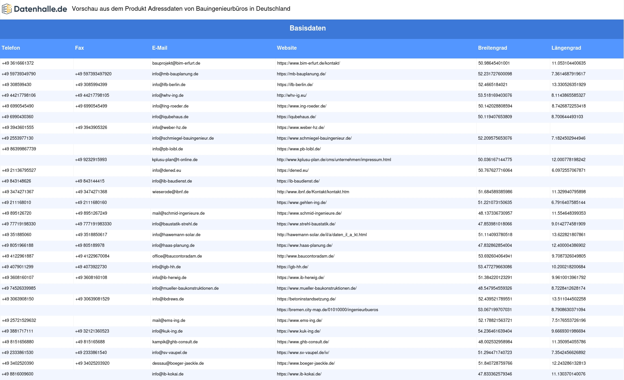Click the Basisdaten section title
This screenshot has width=624, height=380.
307,28
